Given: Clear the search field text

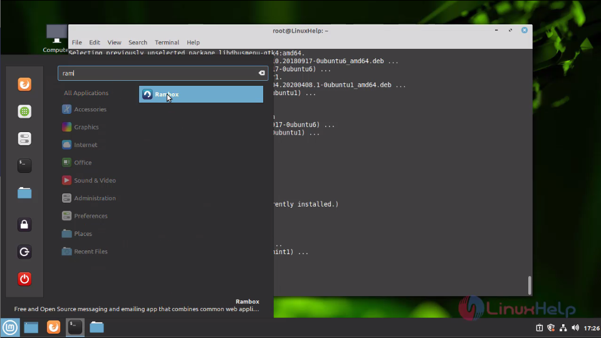Looking at the screenshot, I should [261, 73].
